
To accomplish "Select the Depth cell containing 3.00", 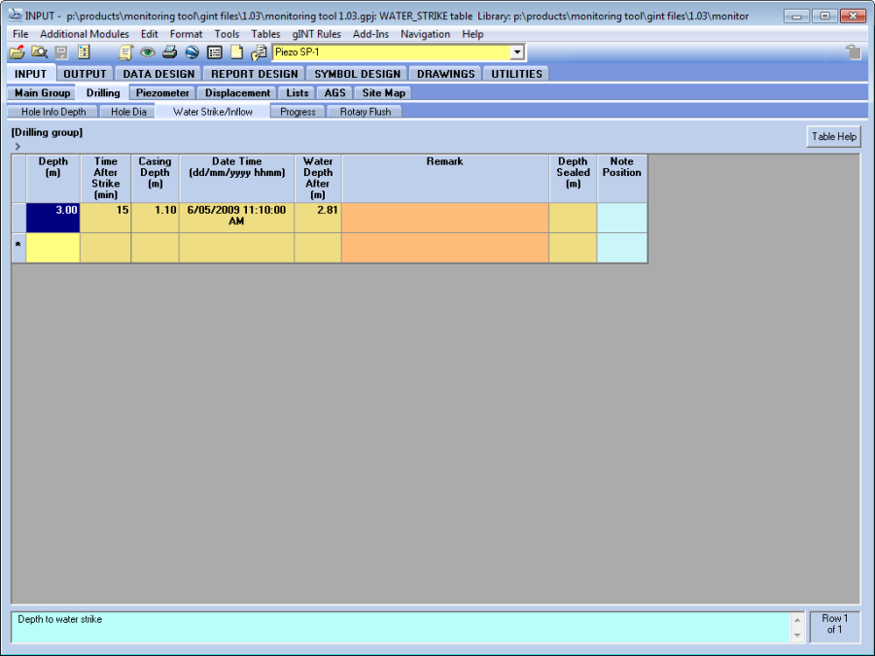I will [x=52, y=218].
